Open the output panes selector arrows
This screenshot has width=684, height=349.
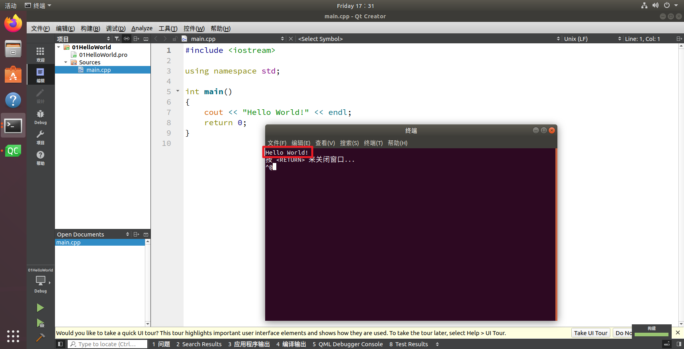437,344
